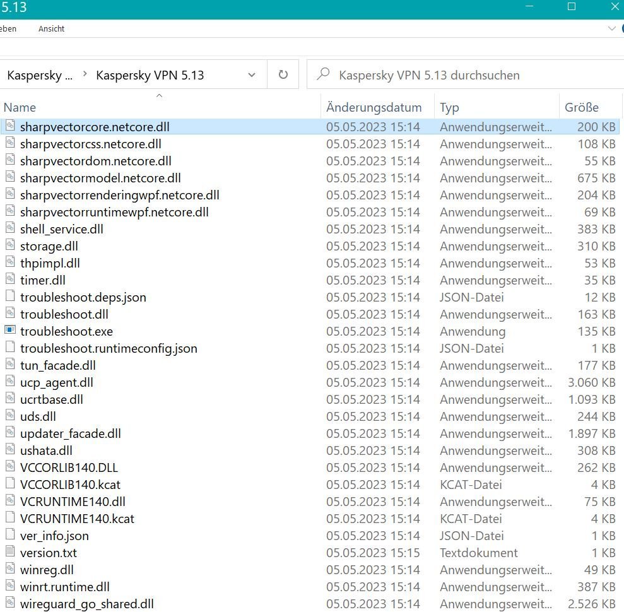Click the troubleshoot.runtimeconfig.json file icon

(x=10, y=347)
